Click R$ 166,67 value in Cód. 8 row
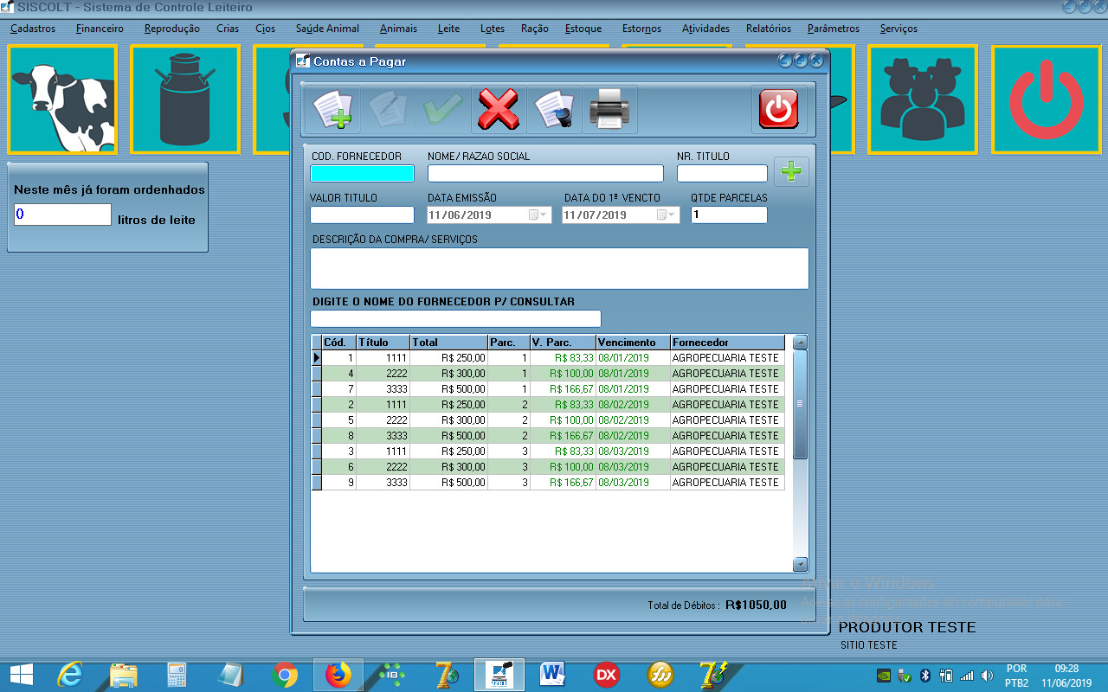1108x692 pixels. point(571,436)
